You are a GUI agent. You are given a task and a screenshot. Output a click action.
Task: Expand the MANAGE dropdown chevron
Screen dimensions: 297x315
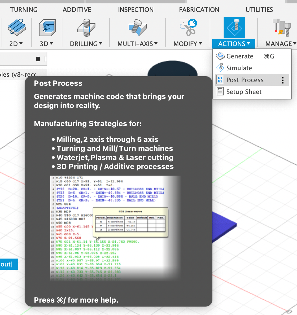(x=295, y=44)
